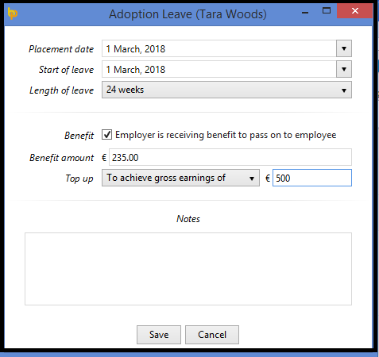Click the Length of leave dropdown arrow
Viewport: 379px width, 357px height.
point(344,90)
